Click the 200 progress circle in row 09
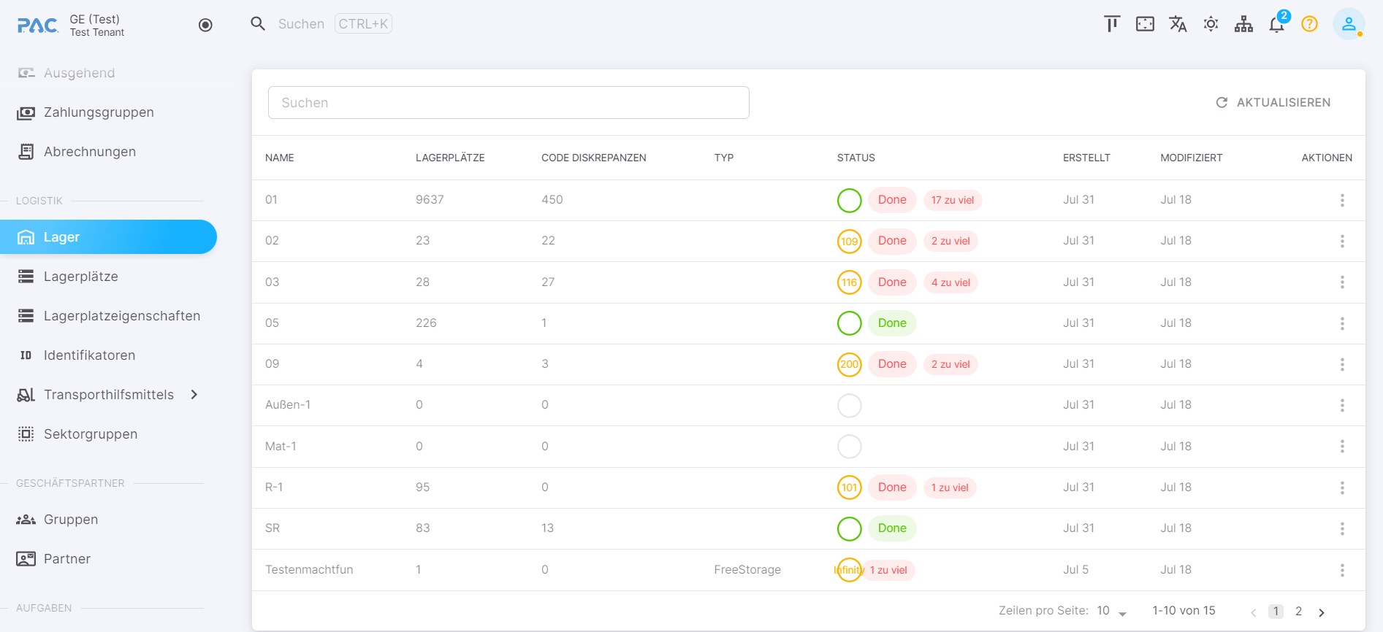The height and width of the screenshot is (632, 1383). pos(849,364)
